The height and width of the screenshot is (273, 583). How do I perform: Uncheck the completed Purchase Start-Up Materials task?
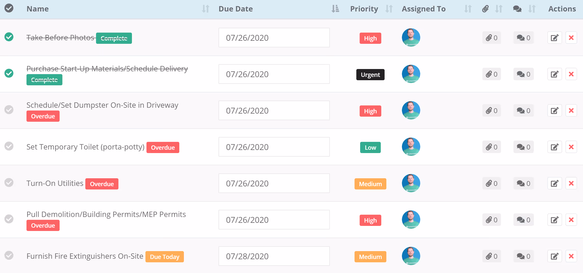tap(9, 73)
